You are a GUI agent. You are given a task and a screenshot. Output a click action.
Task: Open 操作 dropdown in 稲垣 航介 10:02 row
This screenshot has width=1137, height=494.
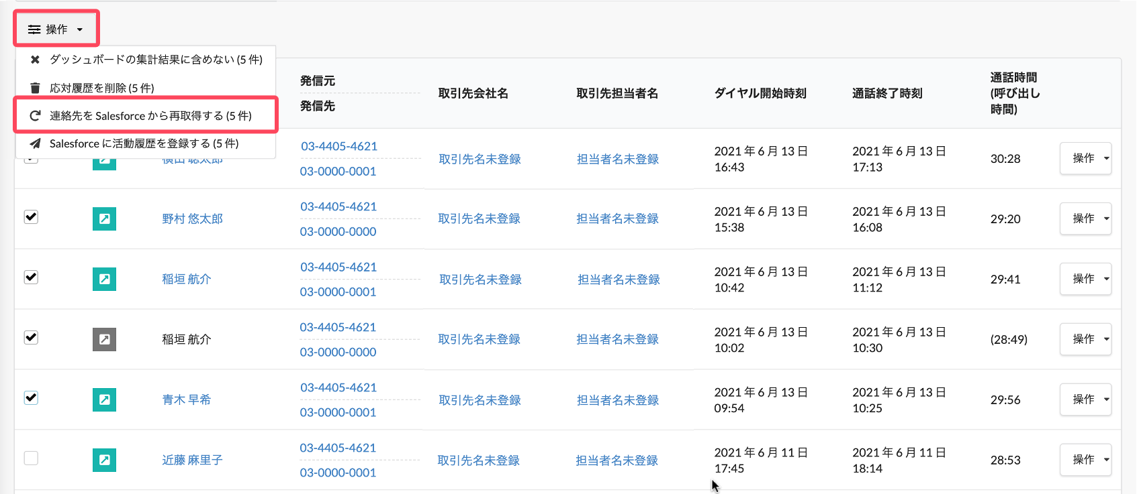point(1085,339)
